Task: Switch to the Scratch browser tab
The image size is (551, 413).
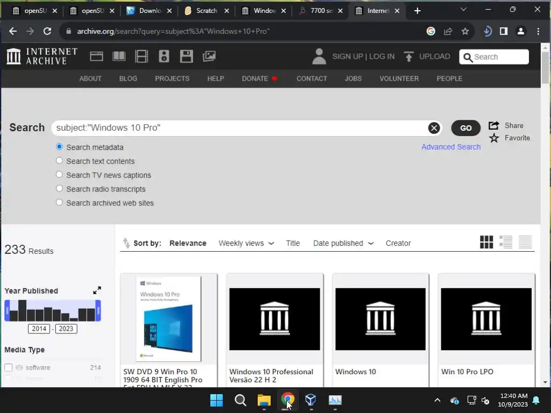Action: (x=207, y=11)
